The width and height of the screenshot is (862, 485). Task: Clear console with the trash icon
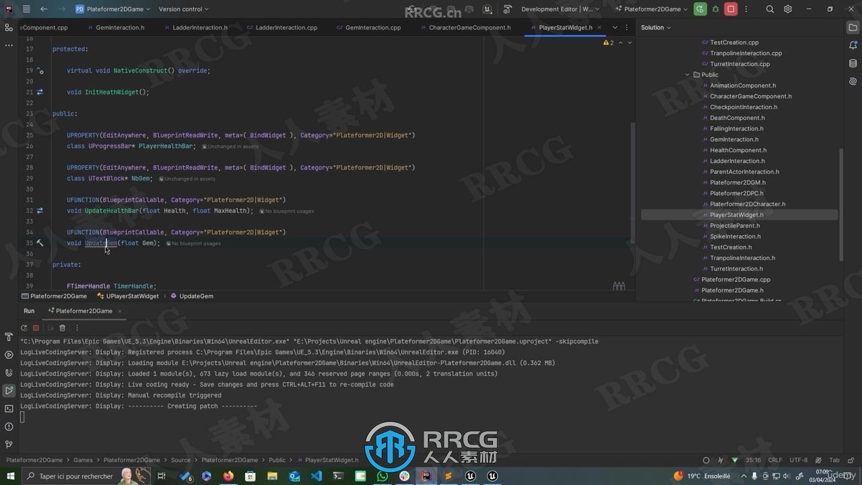[x=63, y=328]
